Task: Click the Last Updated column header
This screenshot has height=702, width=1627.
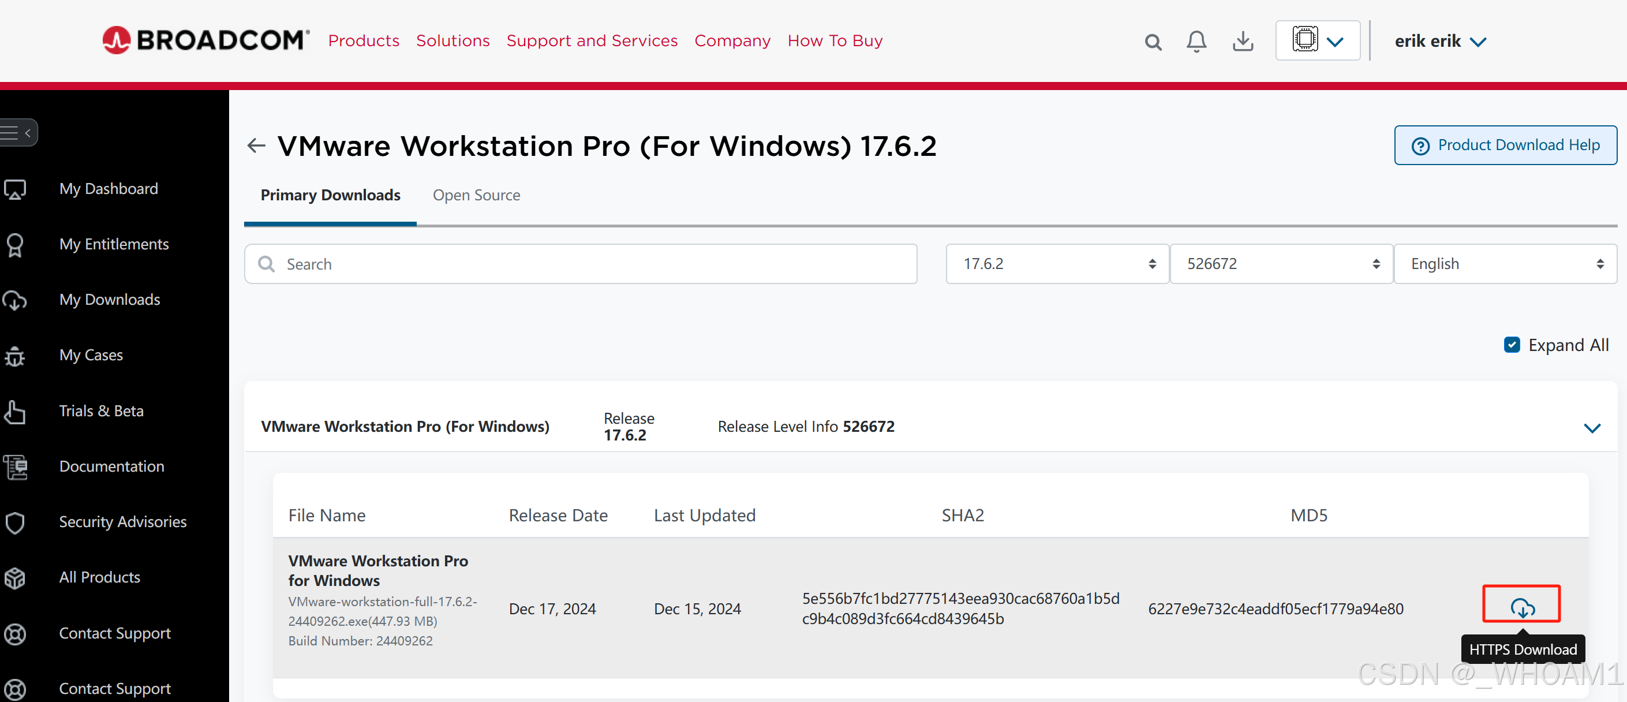Action: click(705, 516)
